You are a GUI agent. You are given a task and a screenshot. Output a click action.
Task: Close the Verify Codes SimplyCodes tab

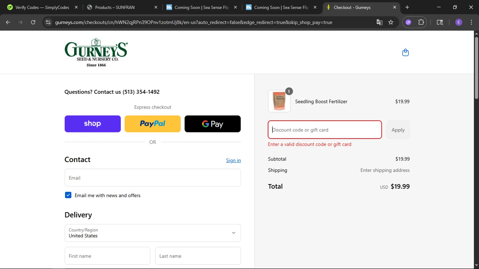[x=76, y=7]
